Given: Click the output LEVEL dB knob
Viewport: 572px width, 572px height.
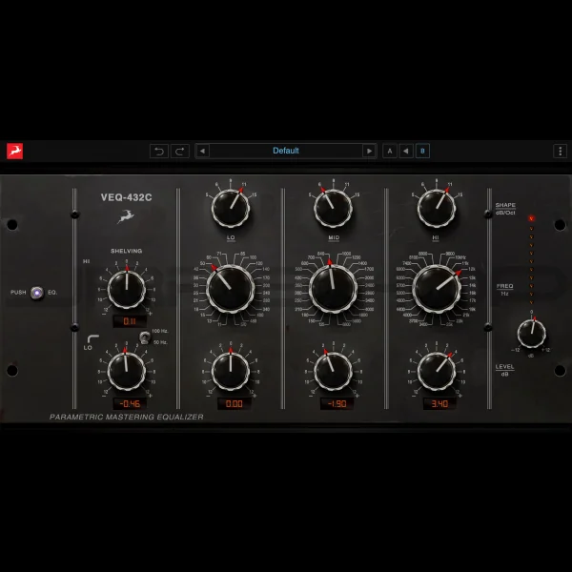Looking at the screenshot, I should coord(532,334).
